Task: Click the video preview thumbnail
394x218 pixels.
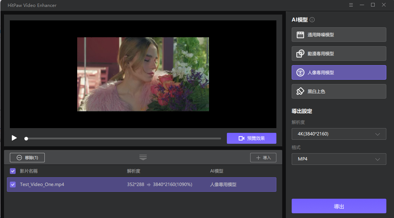Action: click(143, 74)
